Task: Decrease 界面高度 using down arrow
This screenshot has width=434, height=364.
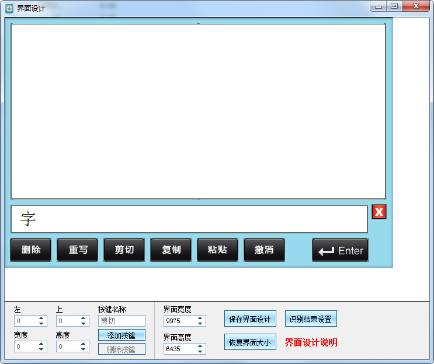Action: tap(200, 352)
